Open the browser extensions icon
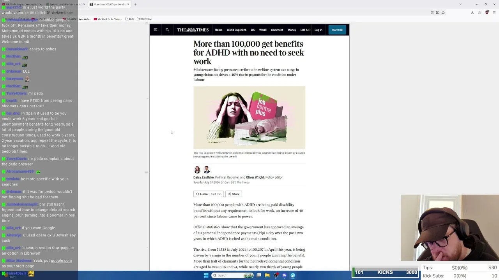The image size is (499, 280). 480,12
